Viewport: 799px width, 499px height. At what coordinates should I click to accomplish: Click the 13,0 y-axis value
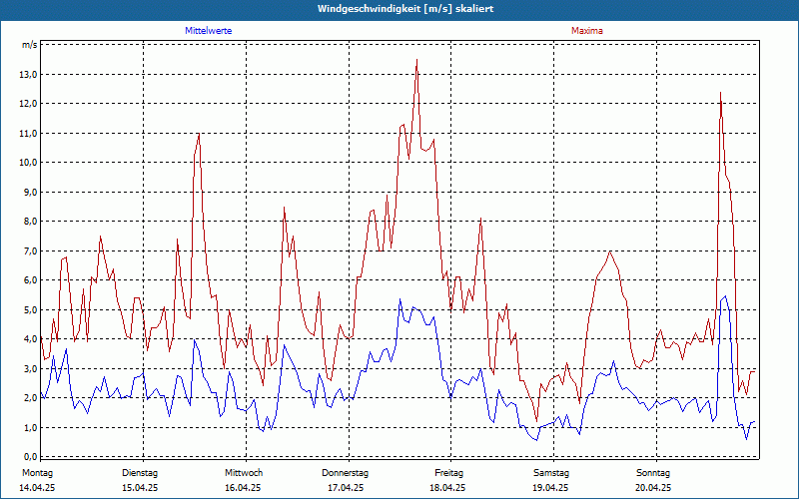tap(29, 75)
